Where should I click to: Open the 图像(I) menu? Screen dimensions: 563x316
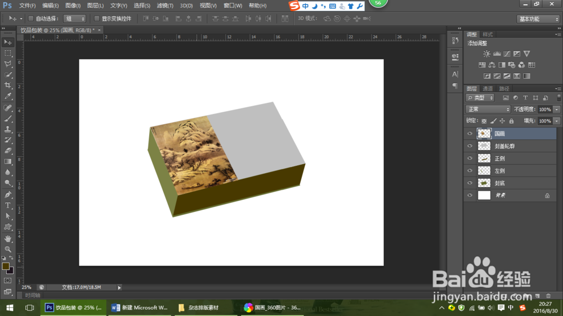click(x=73, y=6)
